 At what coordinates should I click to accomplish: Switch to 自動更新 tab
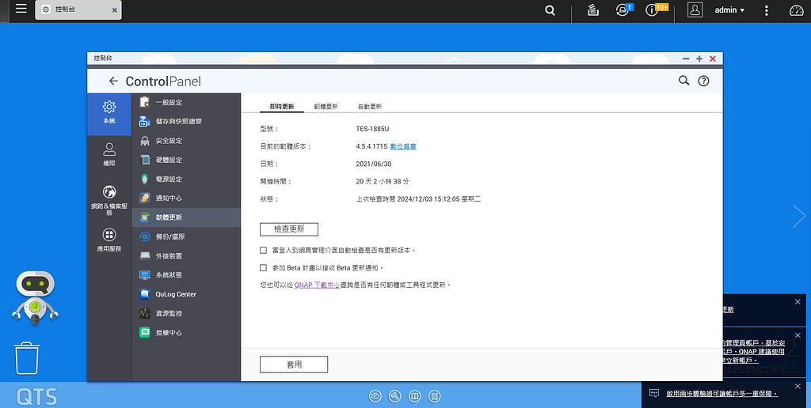click(x=370, y=107)
